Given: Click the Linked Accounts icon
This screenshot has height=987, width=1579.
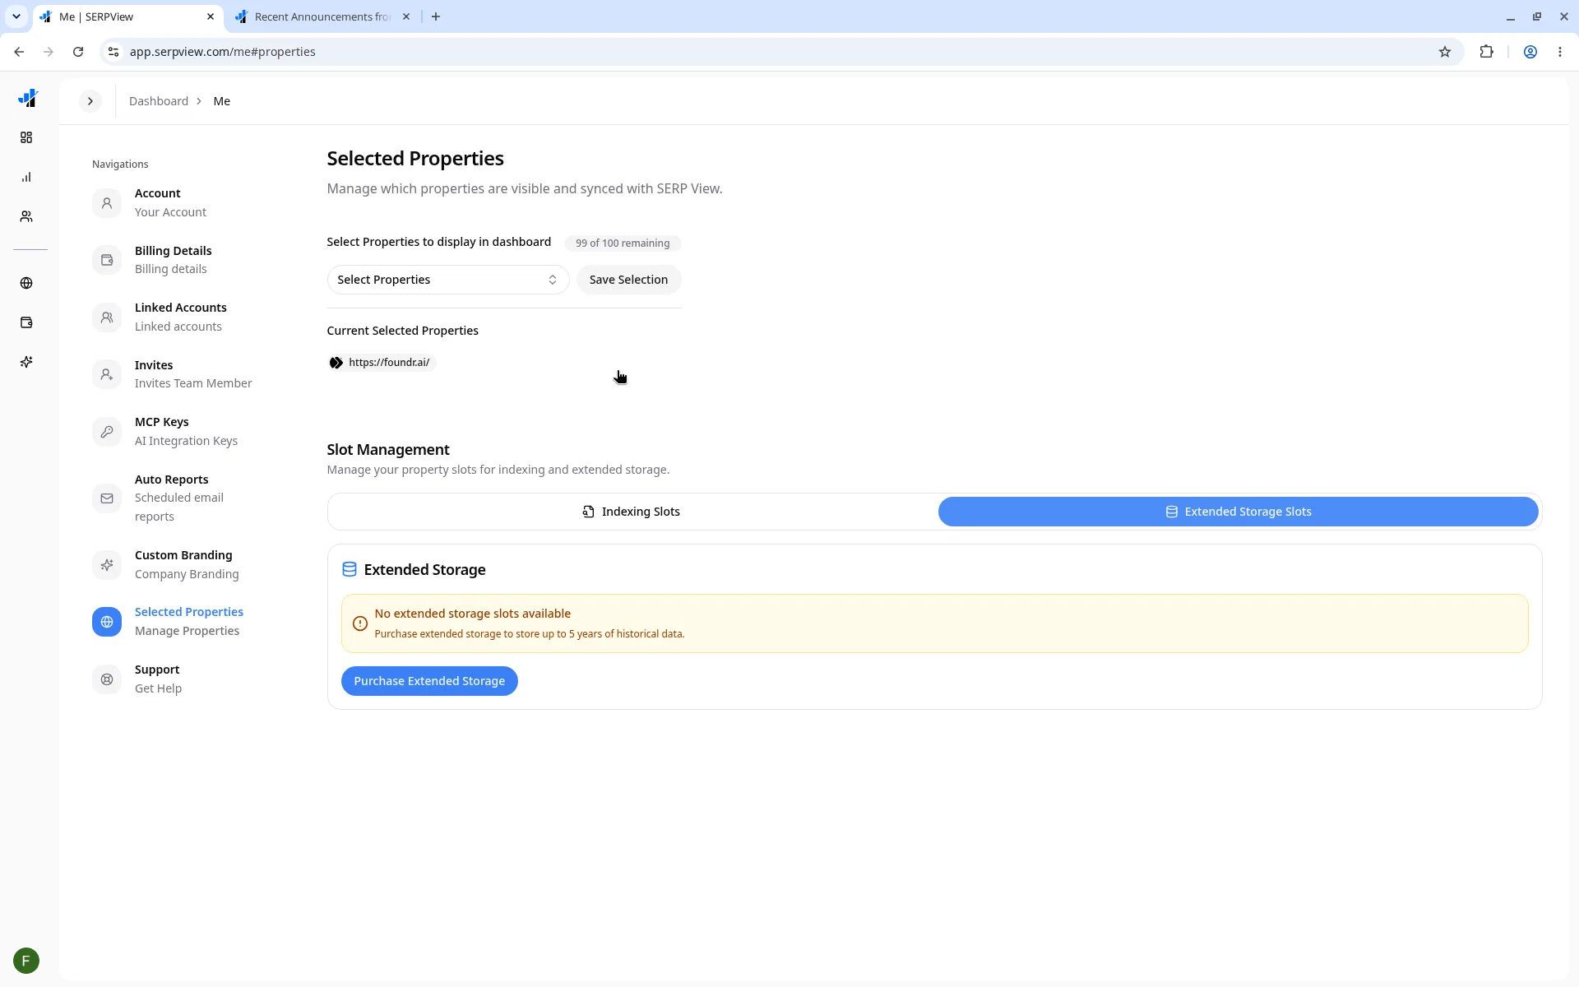Looking at the screenshot, I should tap(107, 317).
